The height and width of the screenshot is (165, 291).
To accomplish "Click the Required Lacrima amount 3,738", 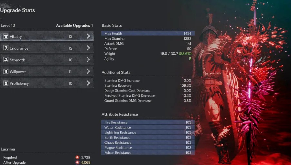I will 86,157.
